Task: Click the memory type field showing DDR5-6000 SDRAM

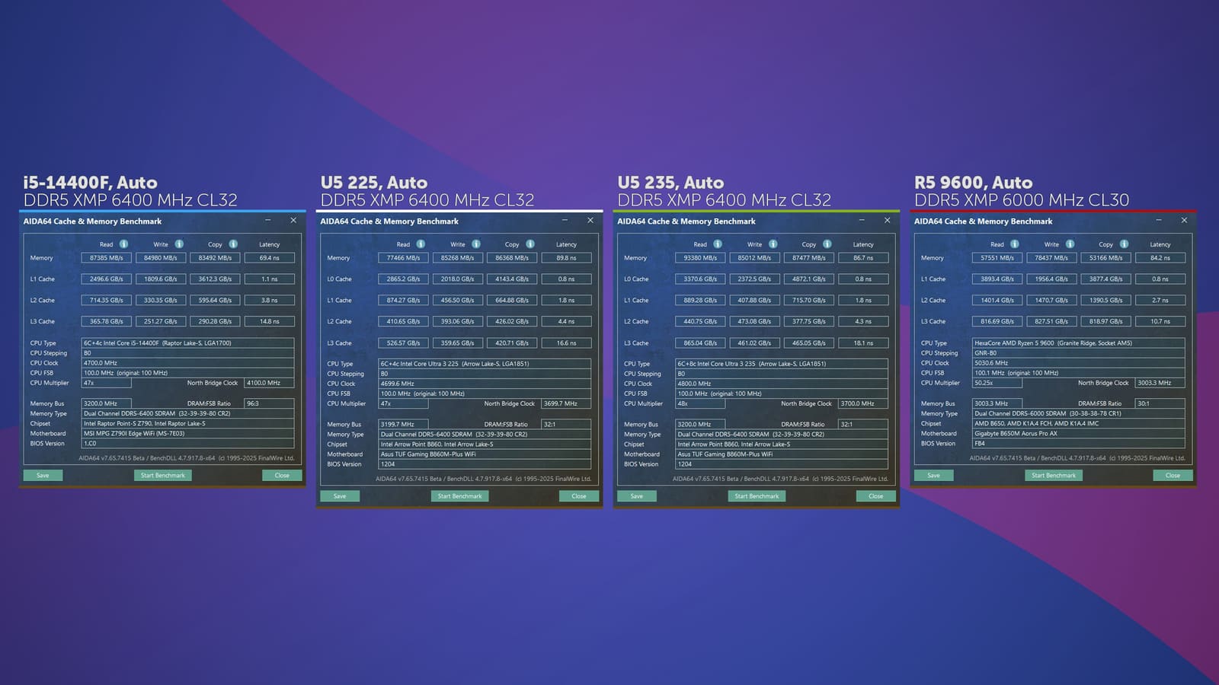Action: [x=1079, y=414]
